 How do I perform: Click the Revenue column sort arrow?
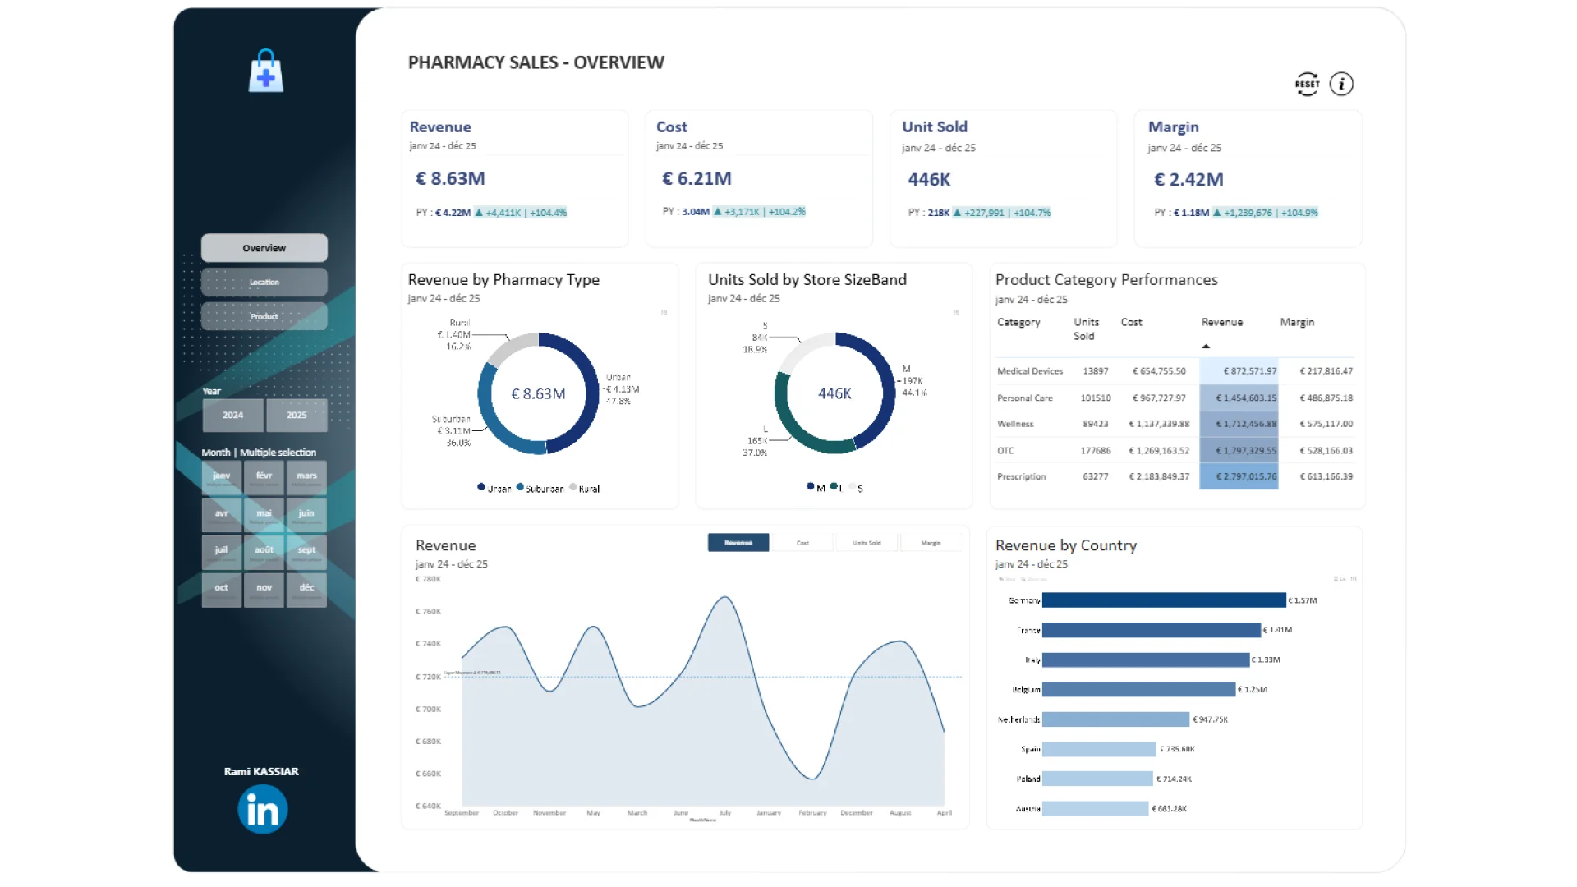pyautogui.click(x=1206, y=347)
